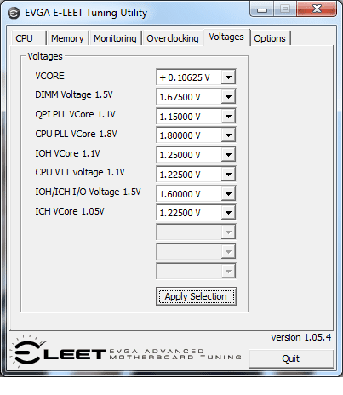Click the 1.60000 V value field
Image resolution: width=343 pixels, height=395 pixels.
coord(189,193)
